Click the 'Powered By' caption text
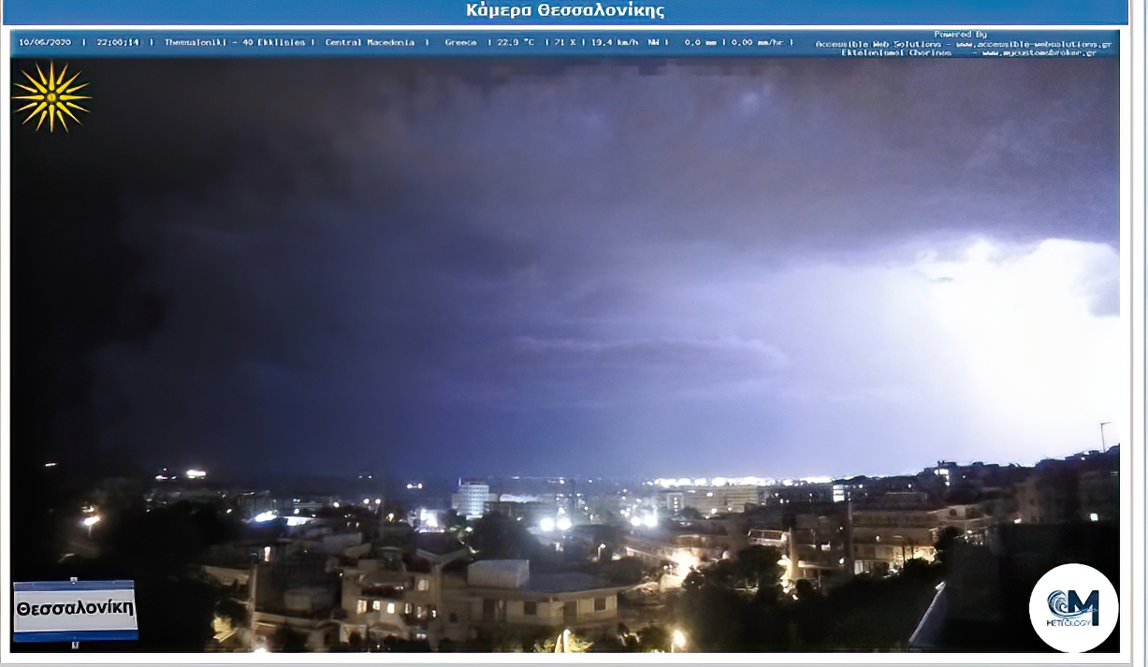Screen dimensions: 1148x667 pos(960,35)
